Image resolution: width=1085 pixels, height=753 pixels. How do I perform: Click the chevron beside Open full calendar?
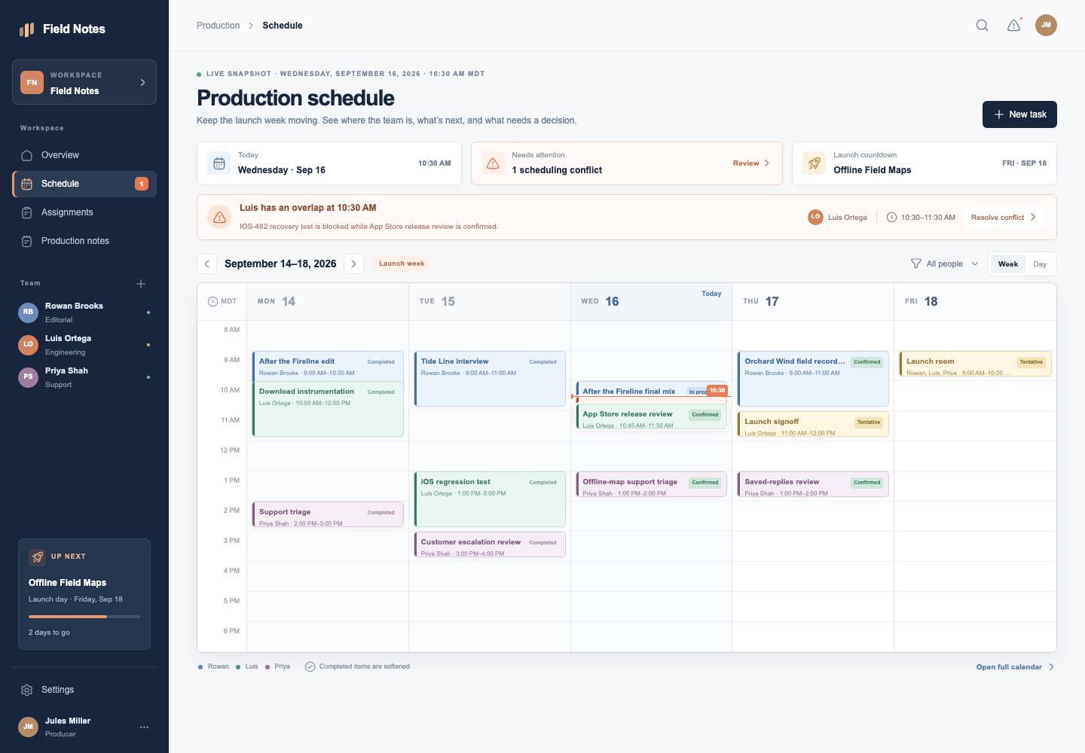pyautogui.click(x=1051, y=667)
